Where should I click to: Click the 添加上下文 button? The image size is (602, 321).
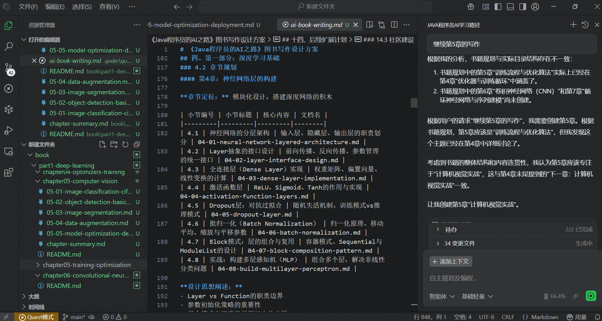(450, 261)
